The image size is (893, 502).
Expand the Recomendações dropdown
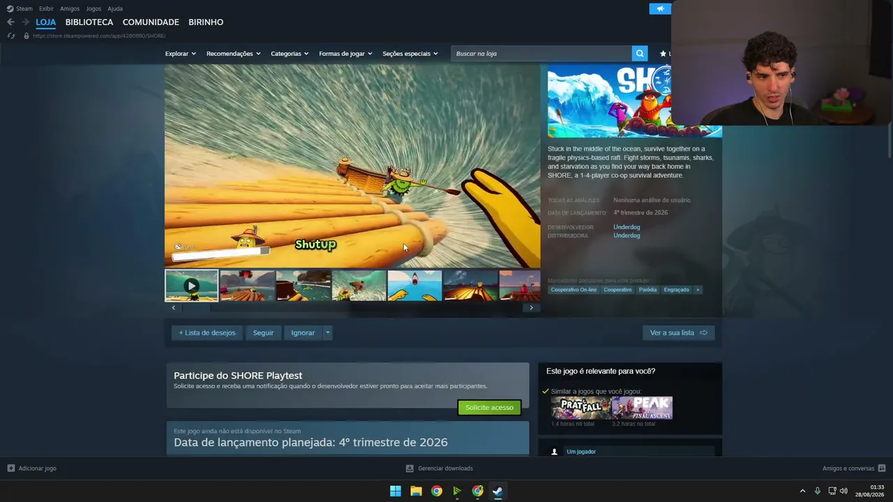point(234,54)
